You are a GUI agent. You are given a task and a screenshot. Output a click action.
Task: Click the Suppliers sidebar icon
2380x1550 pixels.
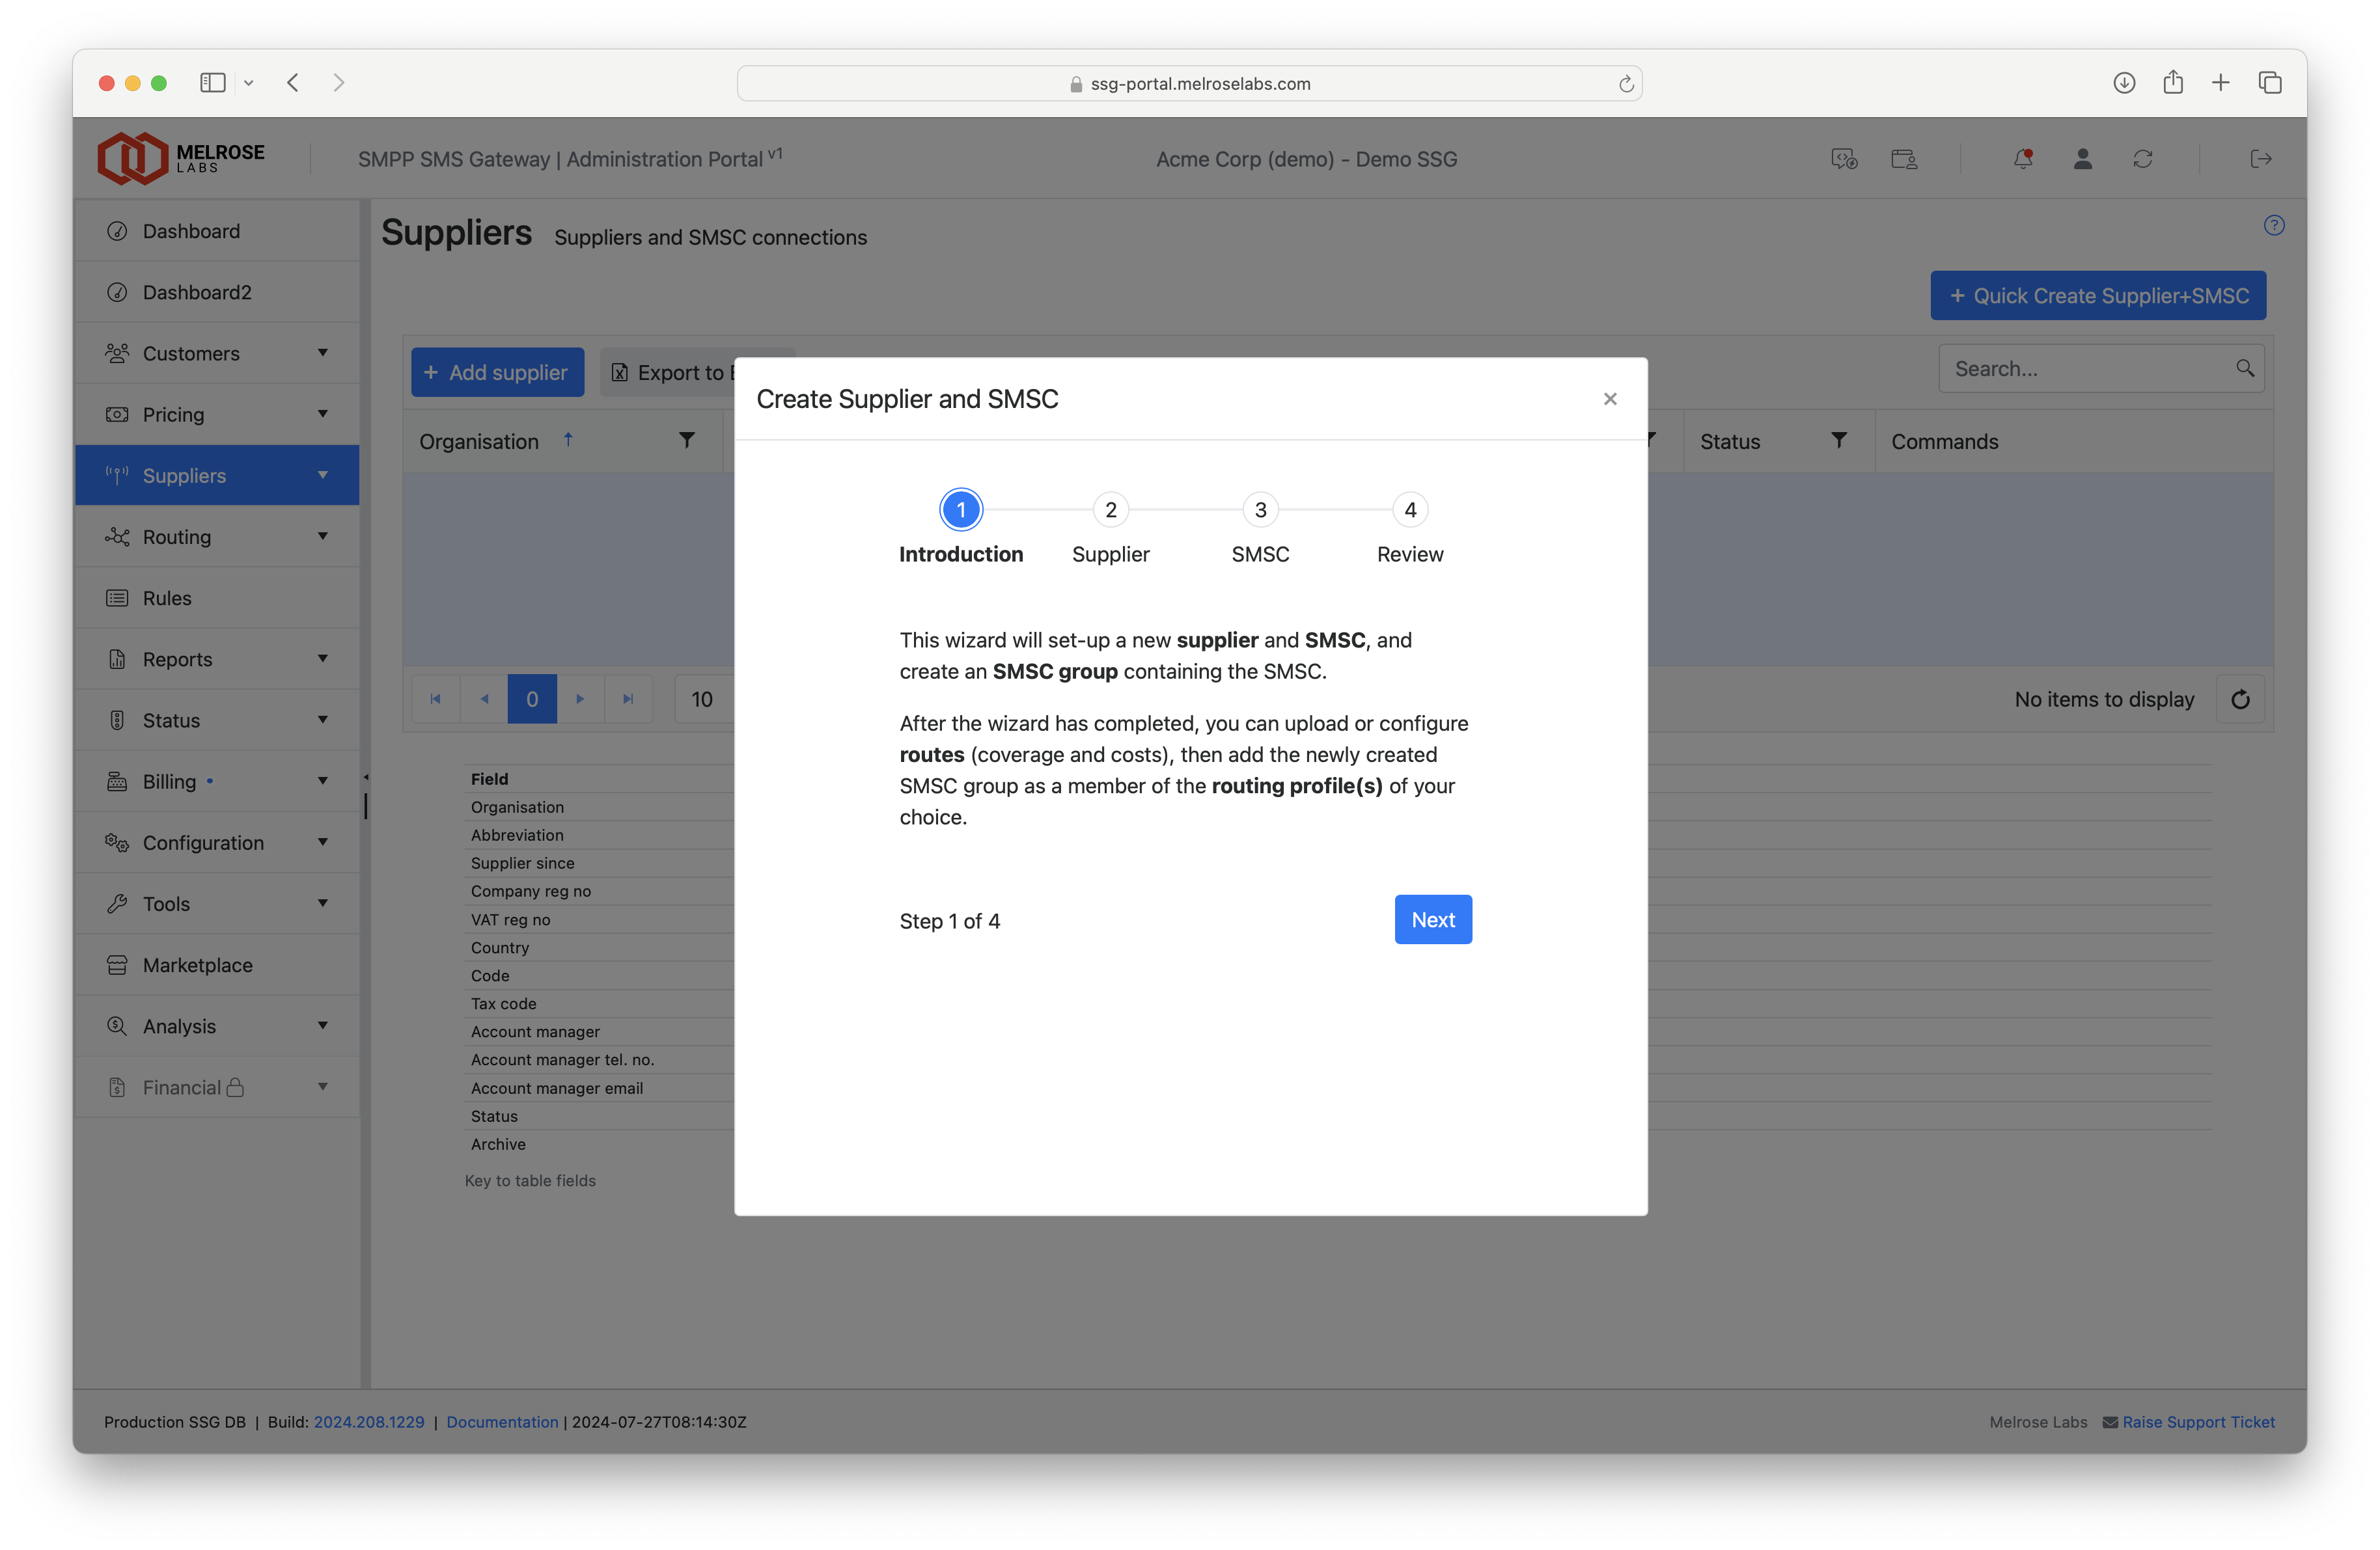pyautogui.click(x=117, y=473)
